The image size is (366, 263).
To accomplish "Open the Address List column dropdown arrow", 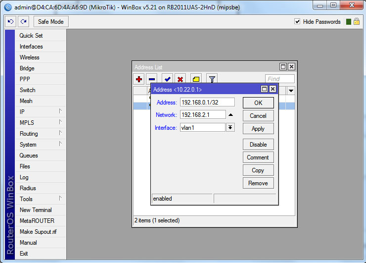I will click(291, 91).
